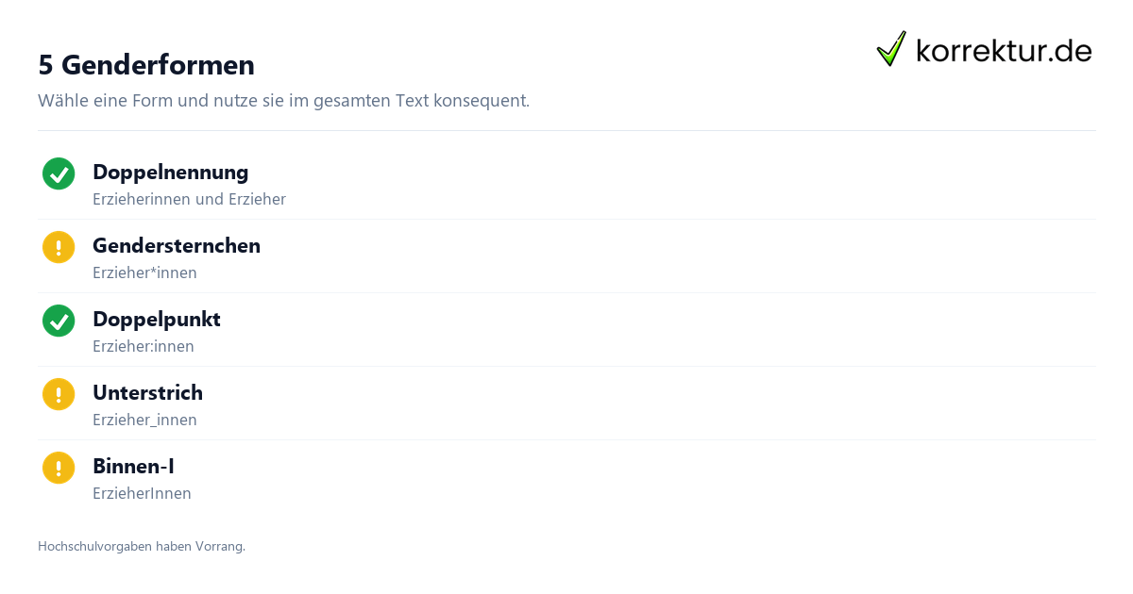Click the yellow warning icon beside Gendersternchen
1133x594 pixels.
[59, 247]
